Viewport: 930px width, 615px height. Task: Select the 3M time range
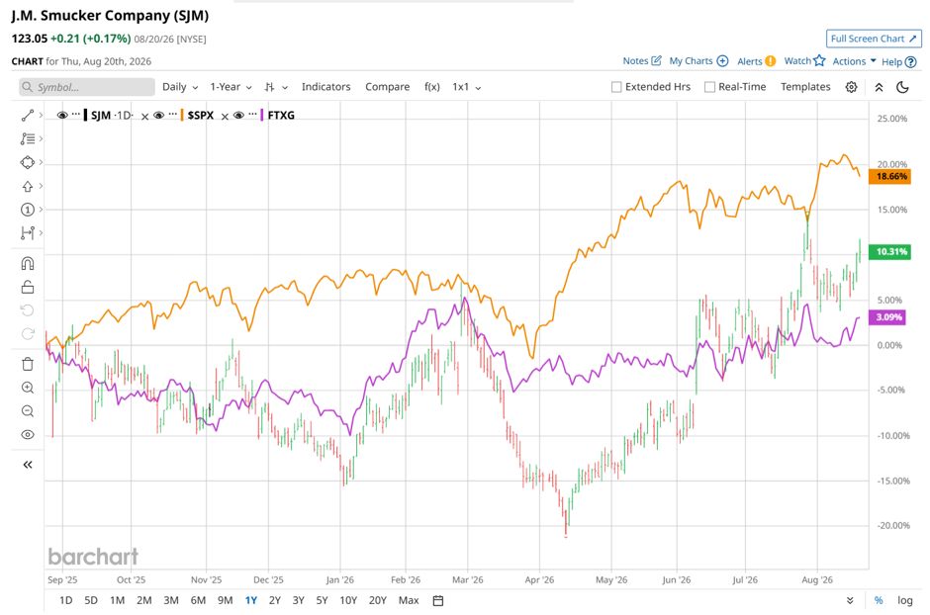pos(171,601)
